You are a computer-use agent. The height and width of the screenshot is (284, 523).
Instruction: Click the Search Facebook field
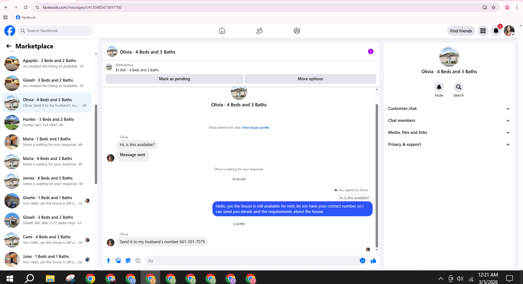click(x=56, y=31)
